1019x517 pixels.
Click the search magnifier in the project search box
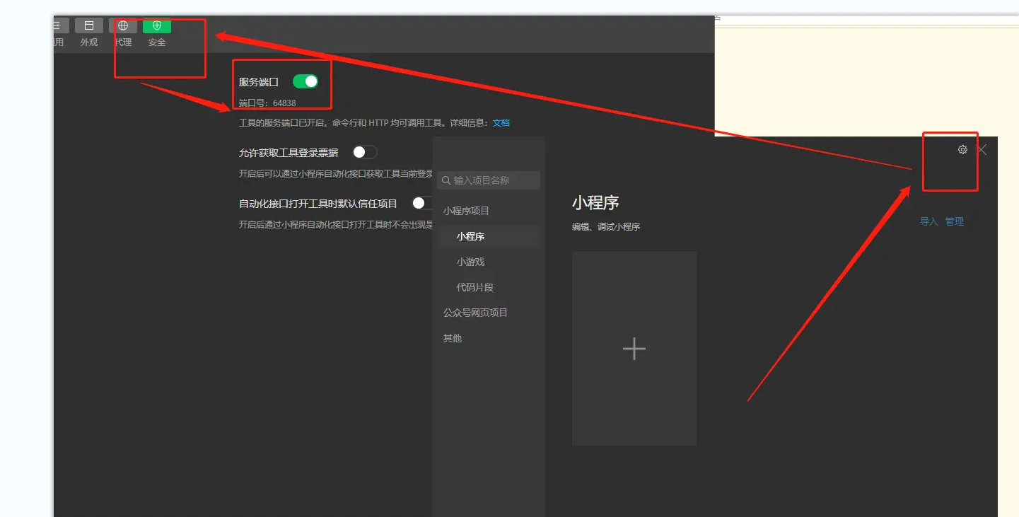click(446, 180)
